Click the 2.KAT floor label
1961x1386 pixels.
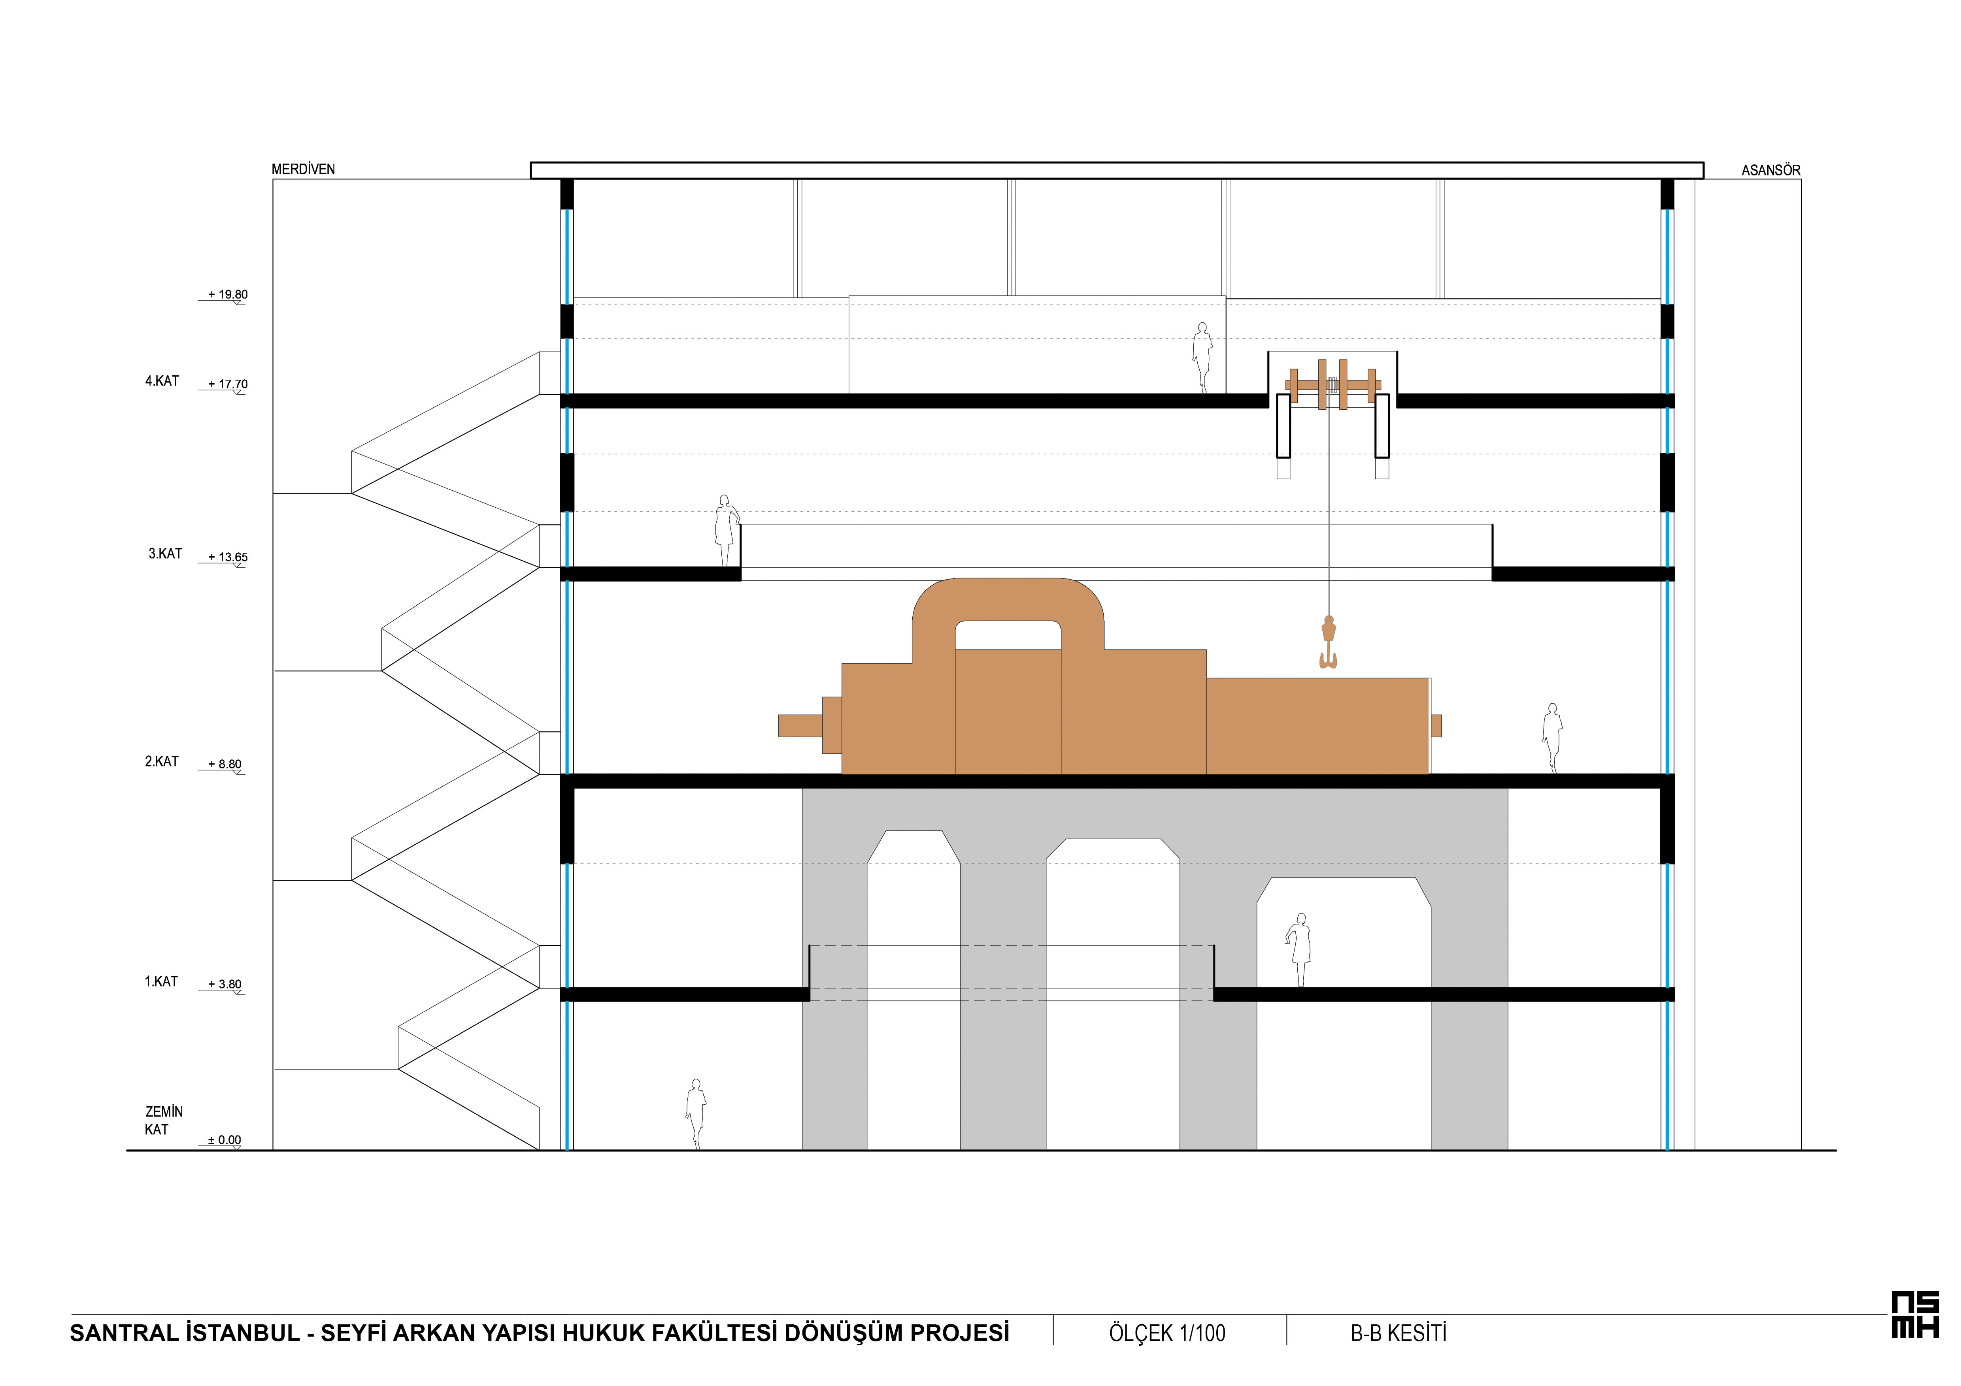pyautogui.click(x=161, y=761)
